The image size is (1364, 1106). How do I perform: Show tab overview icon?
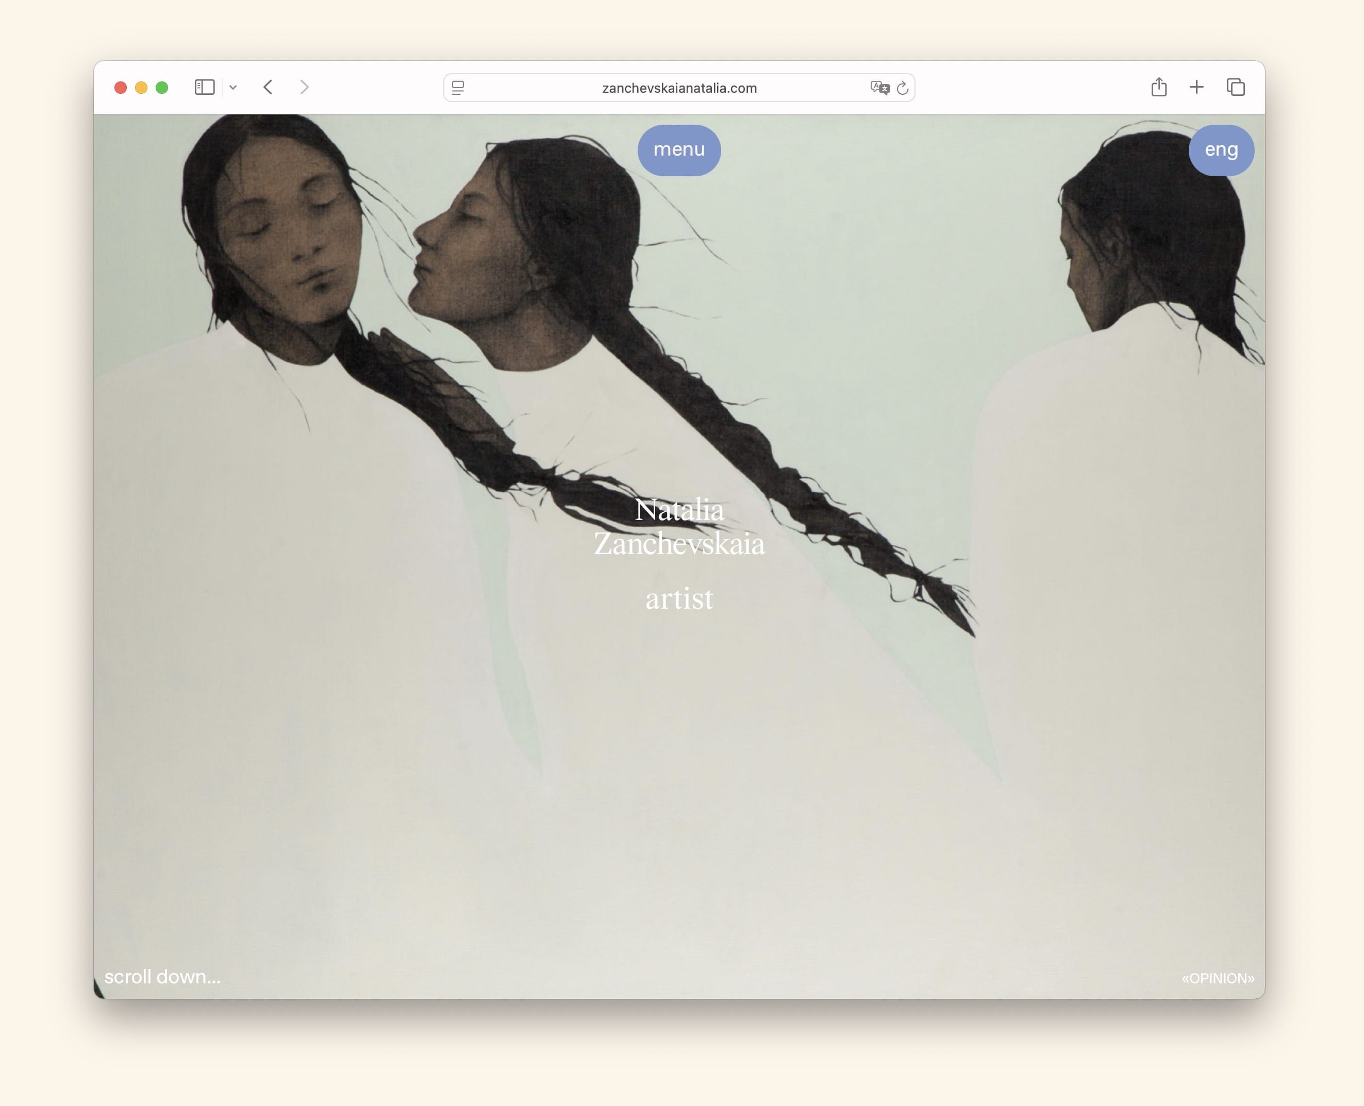tap(1235, 87)
